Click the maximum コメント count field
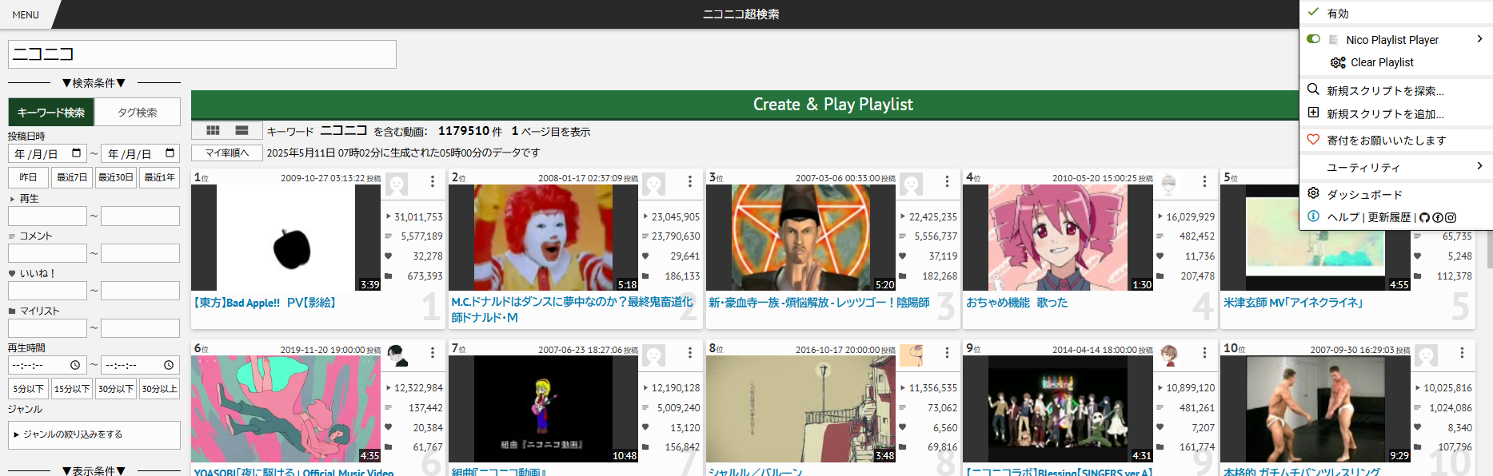 (x=140, y=253)
